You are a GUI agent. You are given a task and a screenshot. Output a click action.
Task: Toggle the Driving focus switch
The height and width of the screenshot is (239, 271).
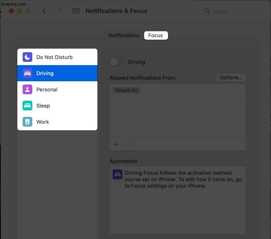coord(117,62)
